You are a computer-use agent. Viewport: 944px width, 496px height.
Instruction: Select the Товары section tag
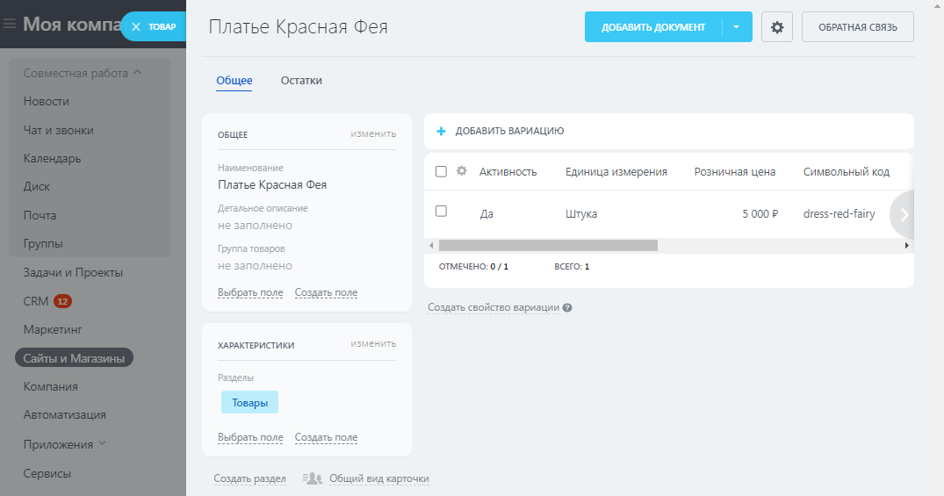[249, 402]
